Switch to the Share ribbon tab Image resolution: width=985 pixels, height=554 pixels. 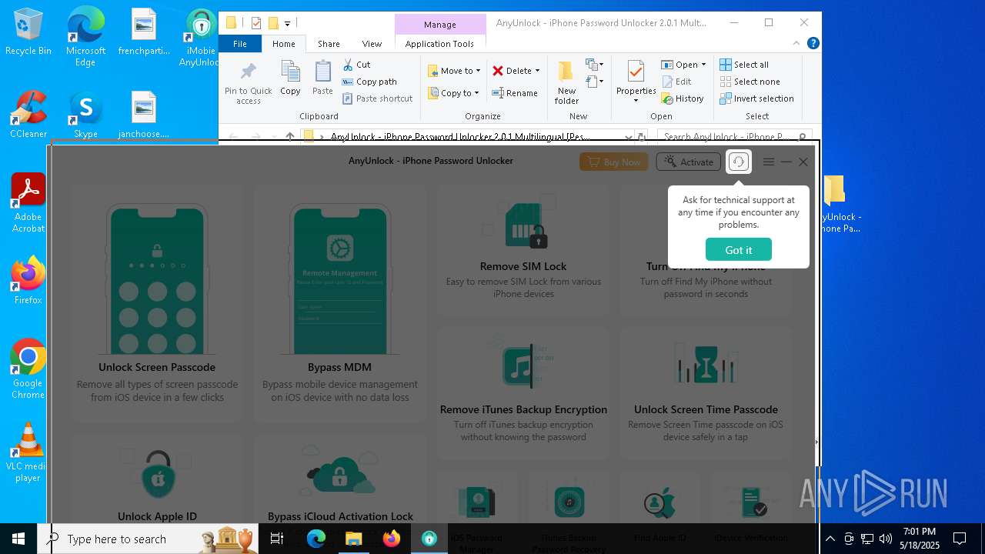pos(329,44)
